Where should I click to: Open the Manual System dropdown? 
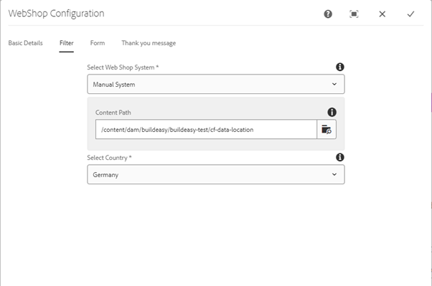[x=216, y=85]
